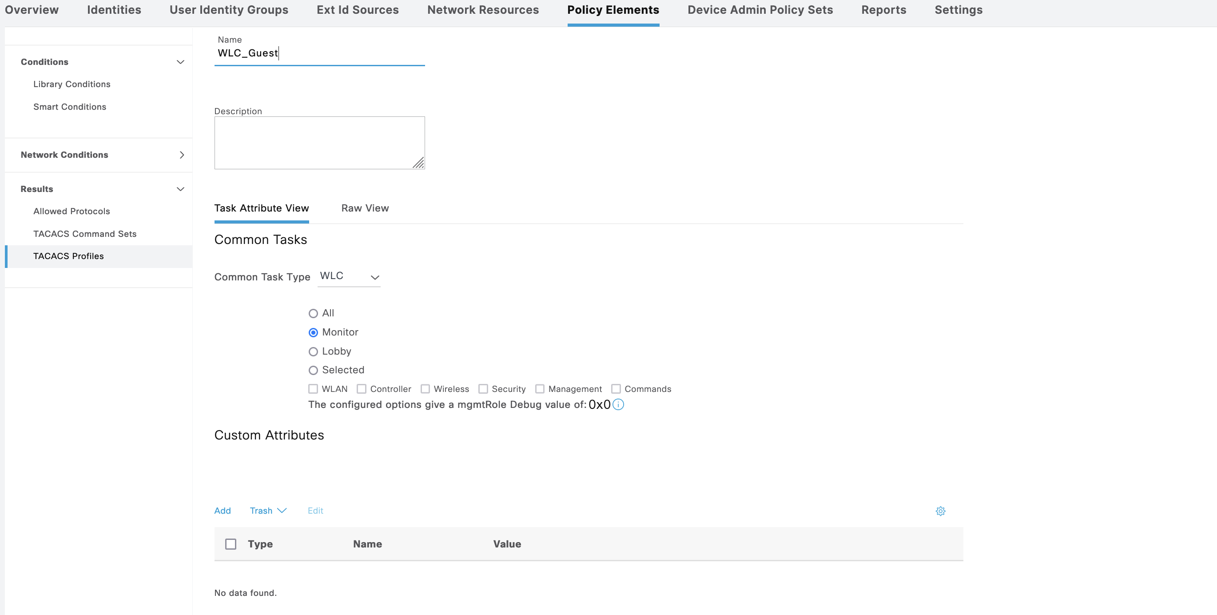Collapse the Results section chevron
Screen dimensions: 1217x615
(180, 189)
